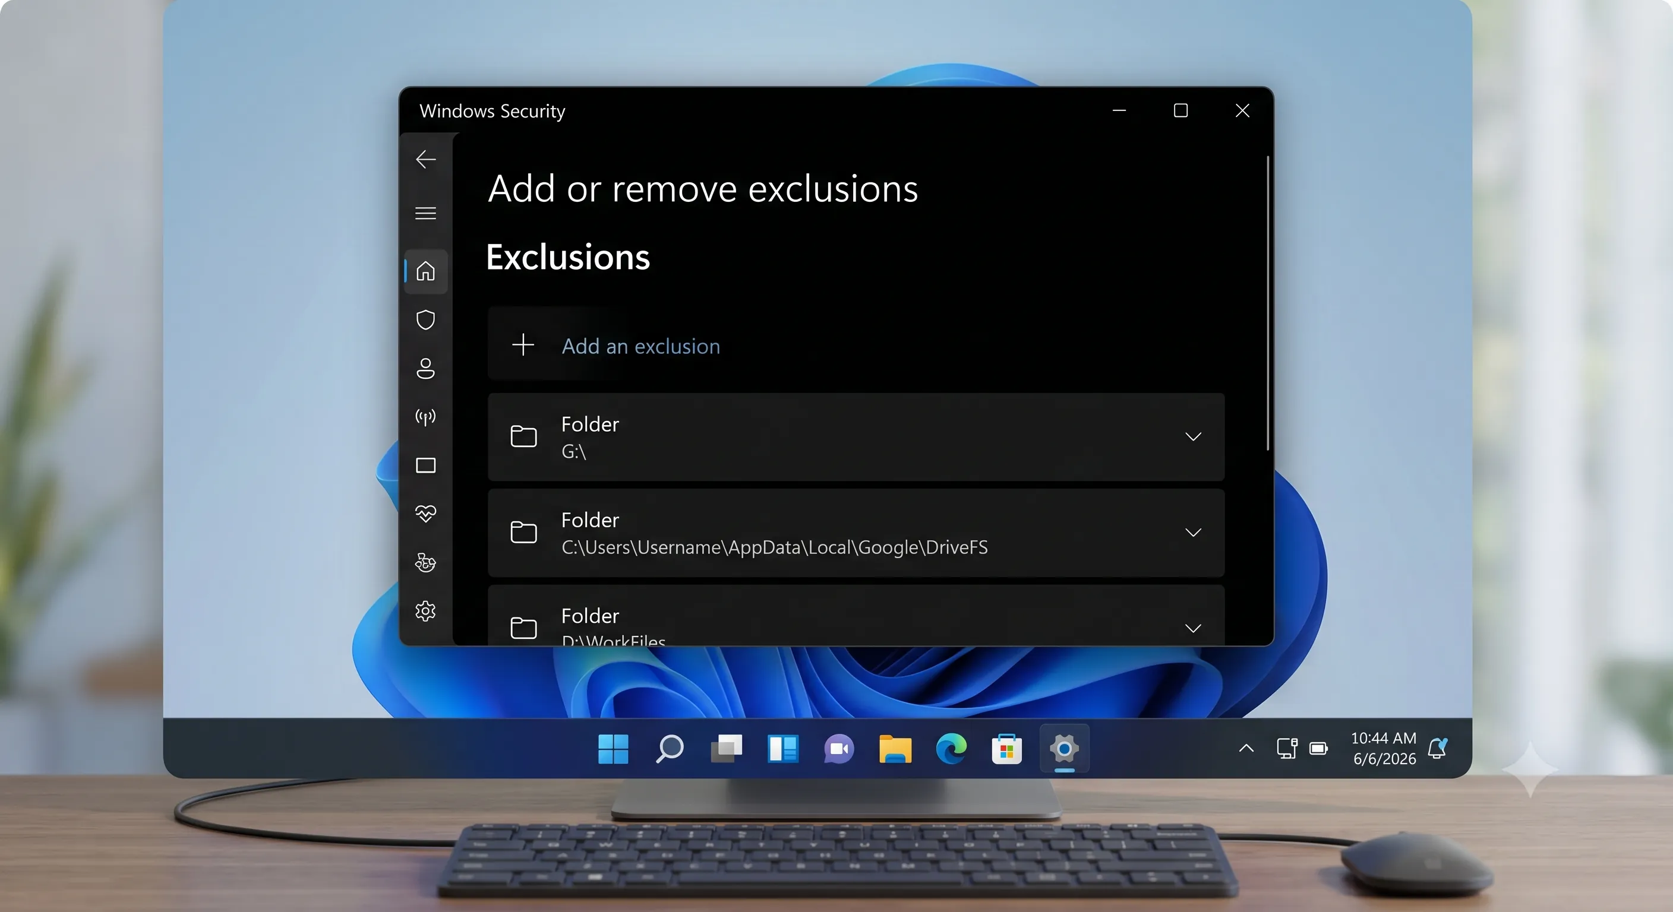Close the Windows Security window

coord(1242,110)
